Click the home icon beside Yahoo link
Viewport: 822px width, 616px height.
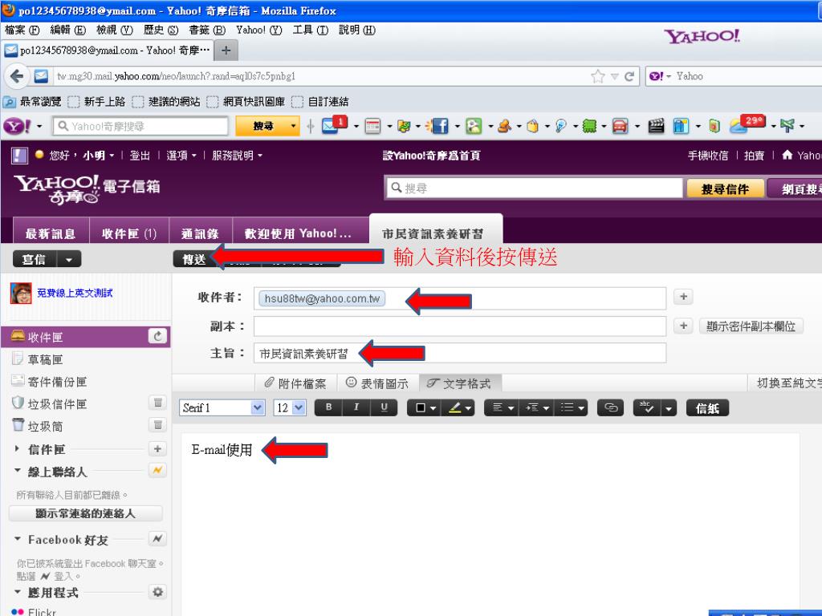point(787,155)
